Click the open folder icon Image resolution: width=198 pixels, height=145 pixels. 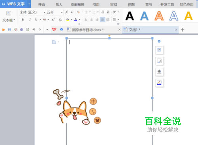(x=4, y=30)
